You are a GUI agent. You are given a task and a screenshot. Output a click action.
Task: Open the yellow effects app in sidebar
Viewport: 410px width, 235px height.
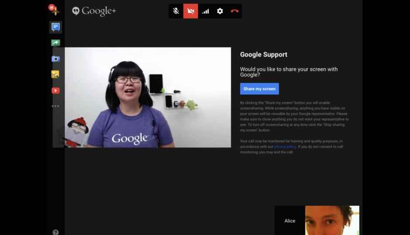pos(55,74)
